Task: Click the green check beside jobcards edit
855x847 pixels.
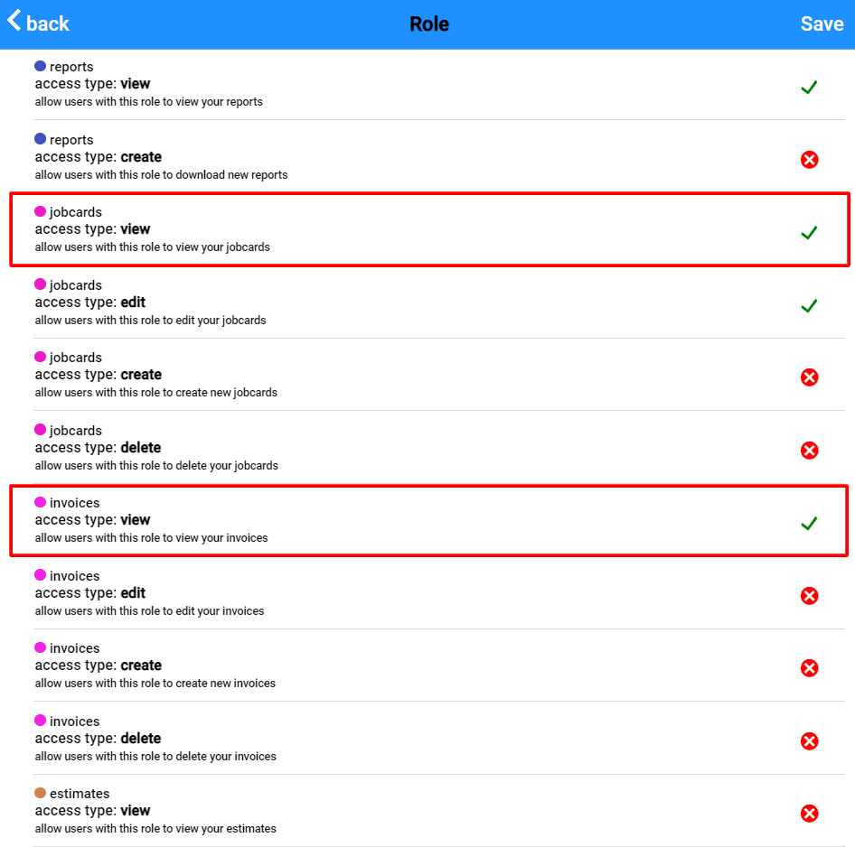Action: click(x=809, y=305)
